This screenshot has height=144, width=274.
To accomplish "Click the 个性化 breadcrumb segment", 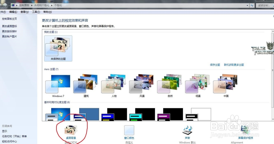I will click(58, 5).
